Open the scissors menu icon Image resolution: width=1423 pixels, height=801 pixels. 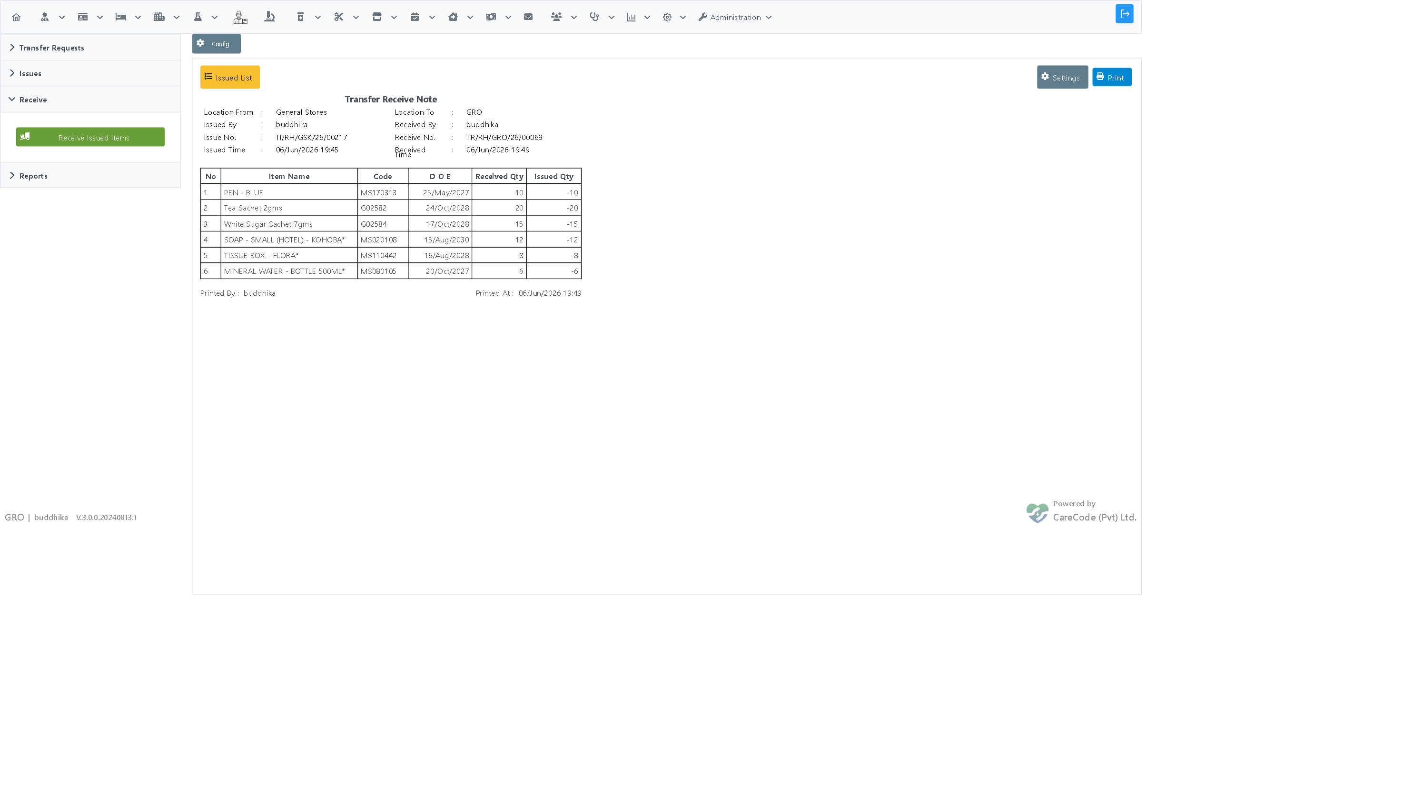pos(339,17)
